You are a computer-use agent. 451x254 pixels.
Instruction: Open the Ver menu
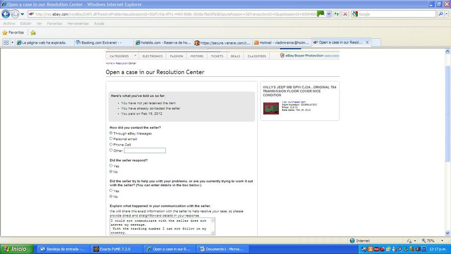tap(39, 24)
